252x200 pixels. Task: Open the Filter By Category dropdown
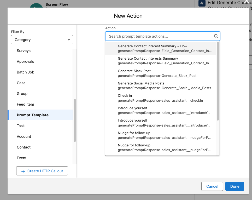point(42,39)
